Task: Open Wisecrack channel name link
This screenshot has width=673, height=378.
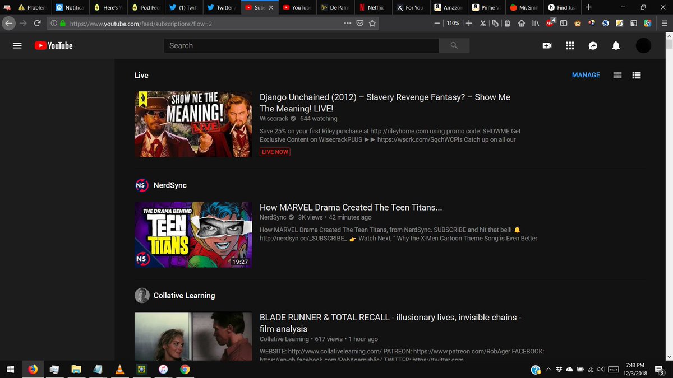Action: click(274, 119)
